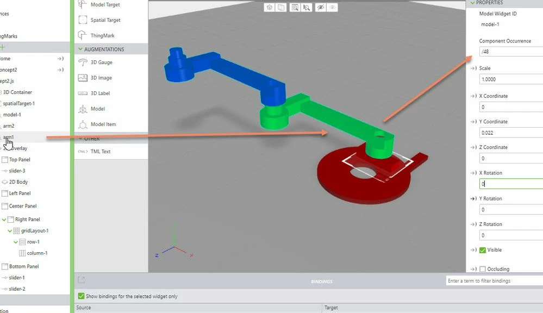
Task: Click the Y Coordinate field showing 0.022
Action: (511, 133)
